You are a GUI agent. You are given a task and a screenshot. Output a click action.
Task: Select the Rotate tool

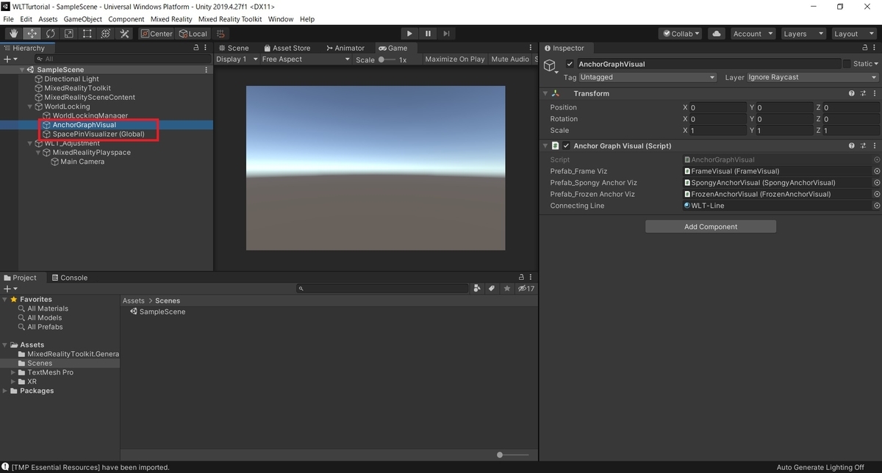tap(51, 34)
